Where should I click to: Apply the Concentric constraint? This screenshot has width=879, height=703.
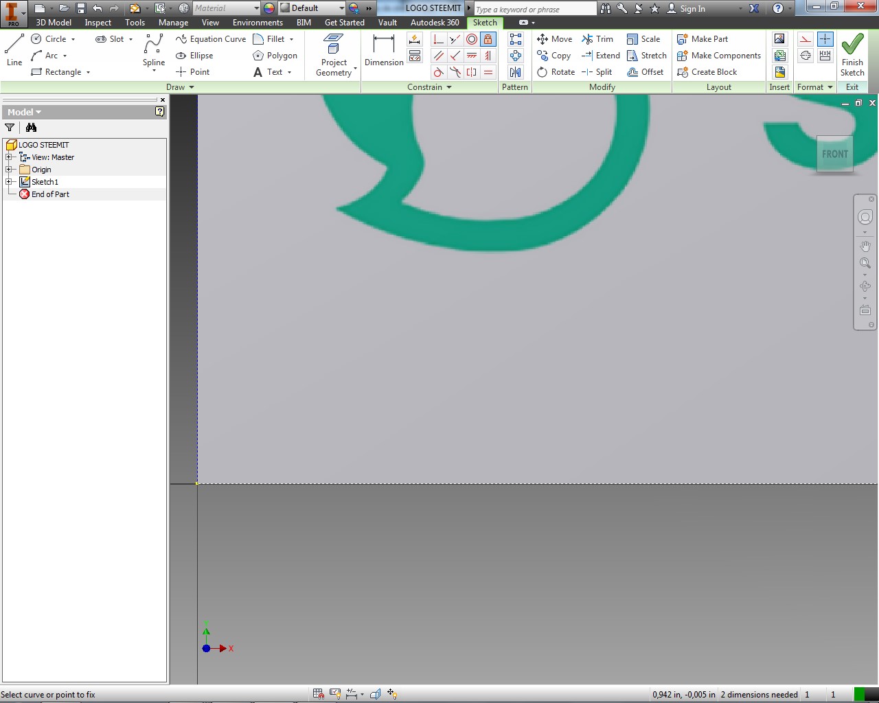pos(472,39)
